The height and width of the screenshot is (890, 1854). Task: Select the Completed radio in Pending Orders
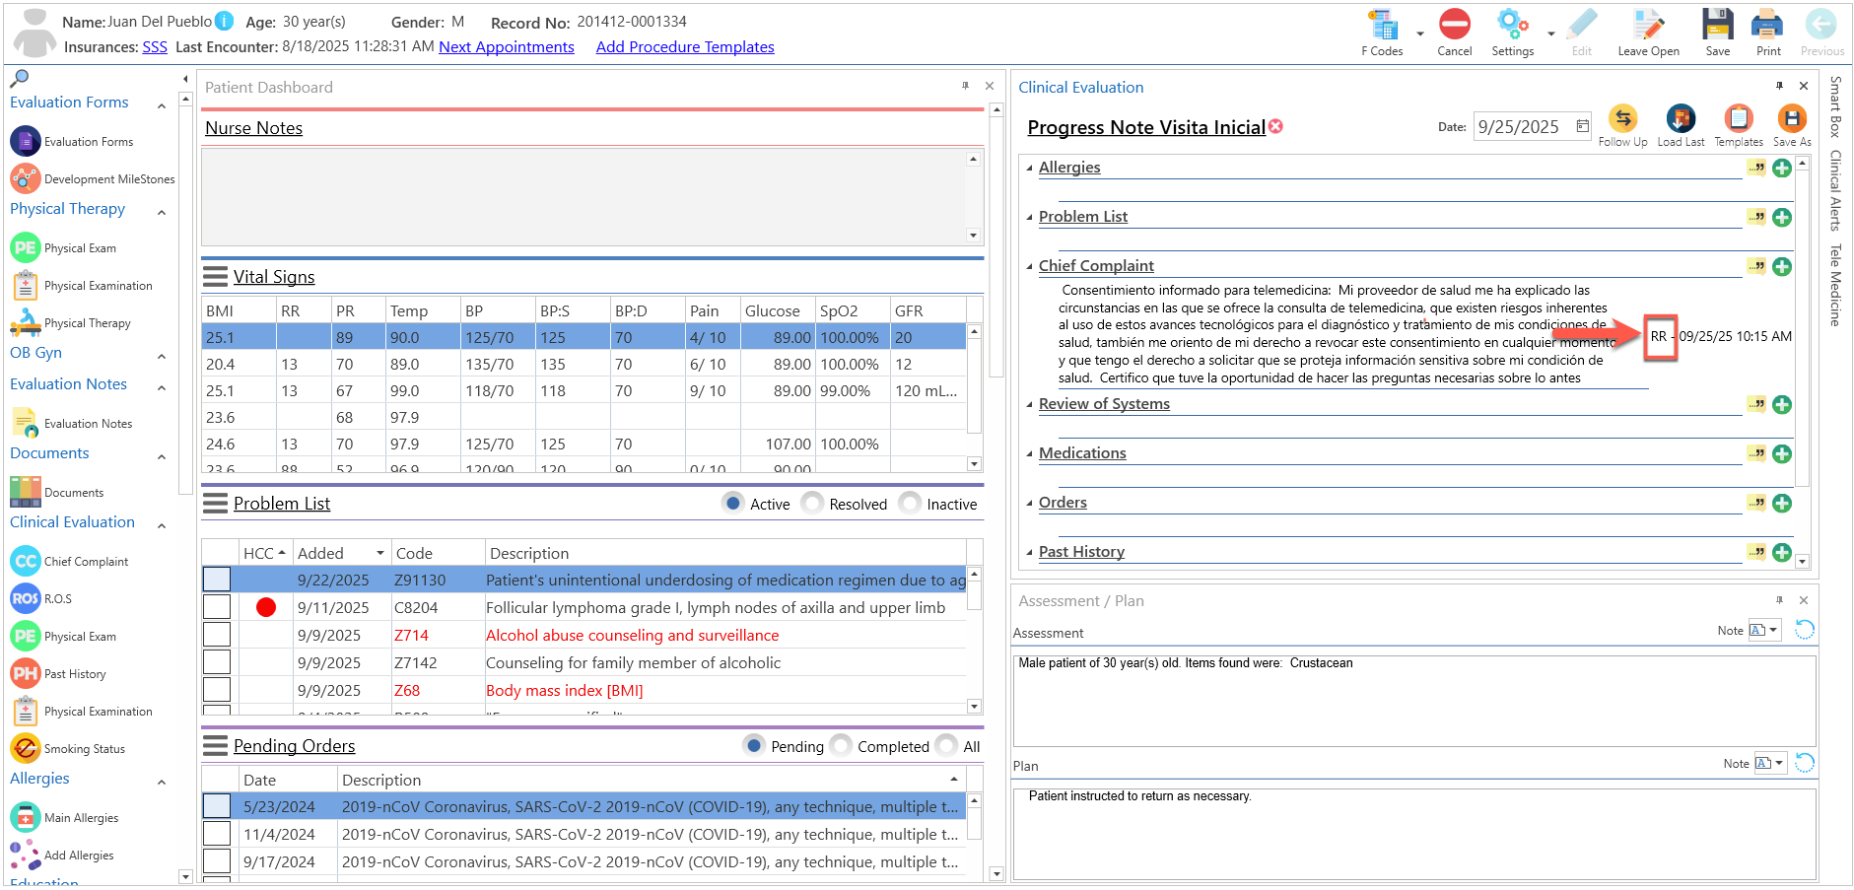tap(841, 745)
